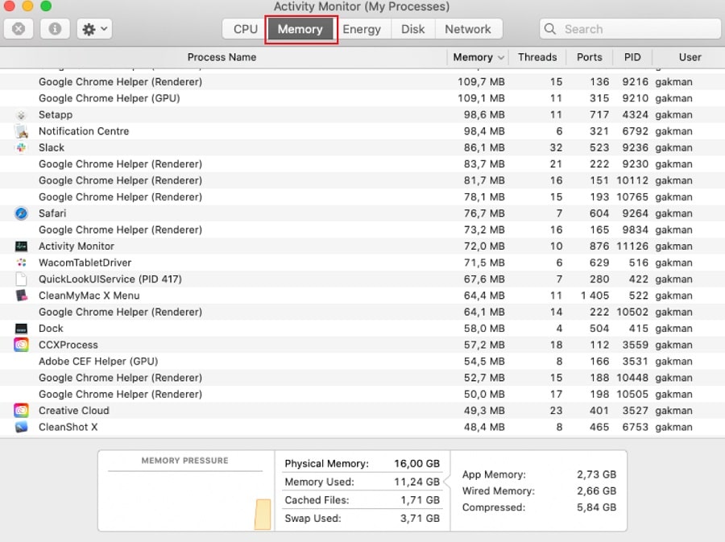Click PID 10448 cell

[x=632, y=378]
